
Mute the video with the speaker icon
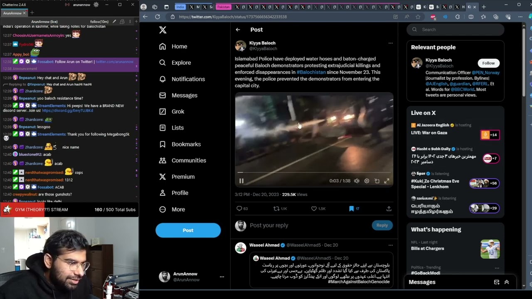click(x=357, y=181)
